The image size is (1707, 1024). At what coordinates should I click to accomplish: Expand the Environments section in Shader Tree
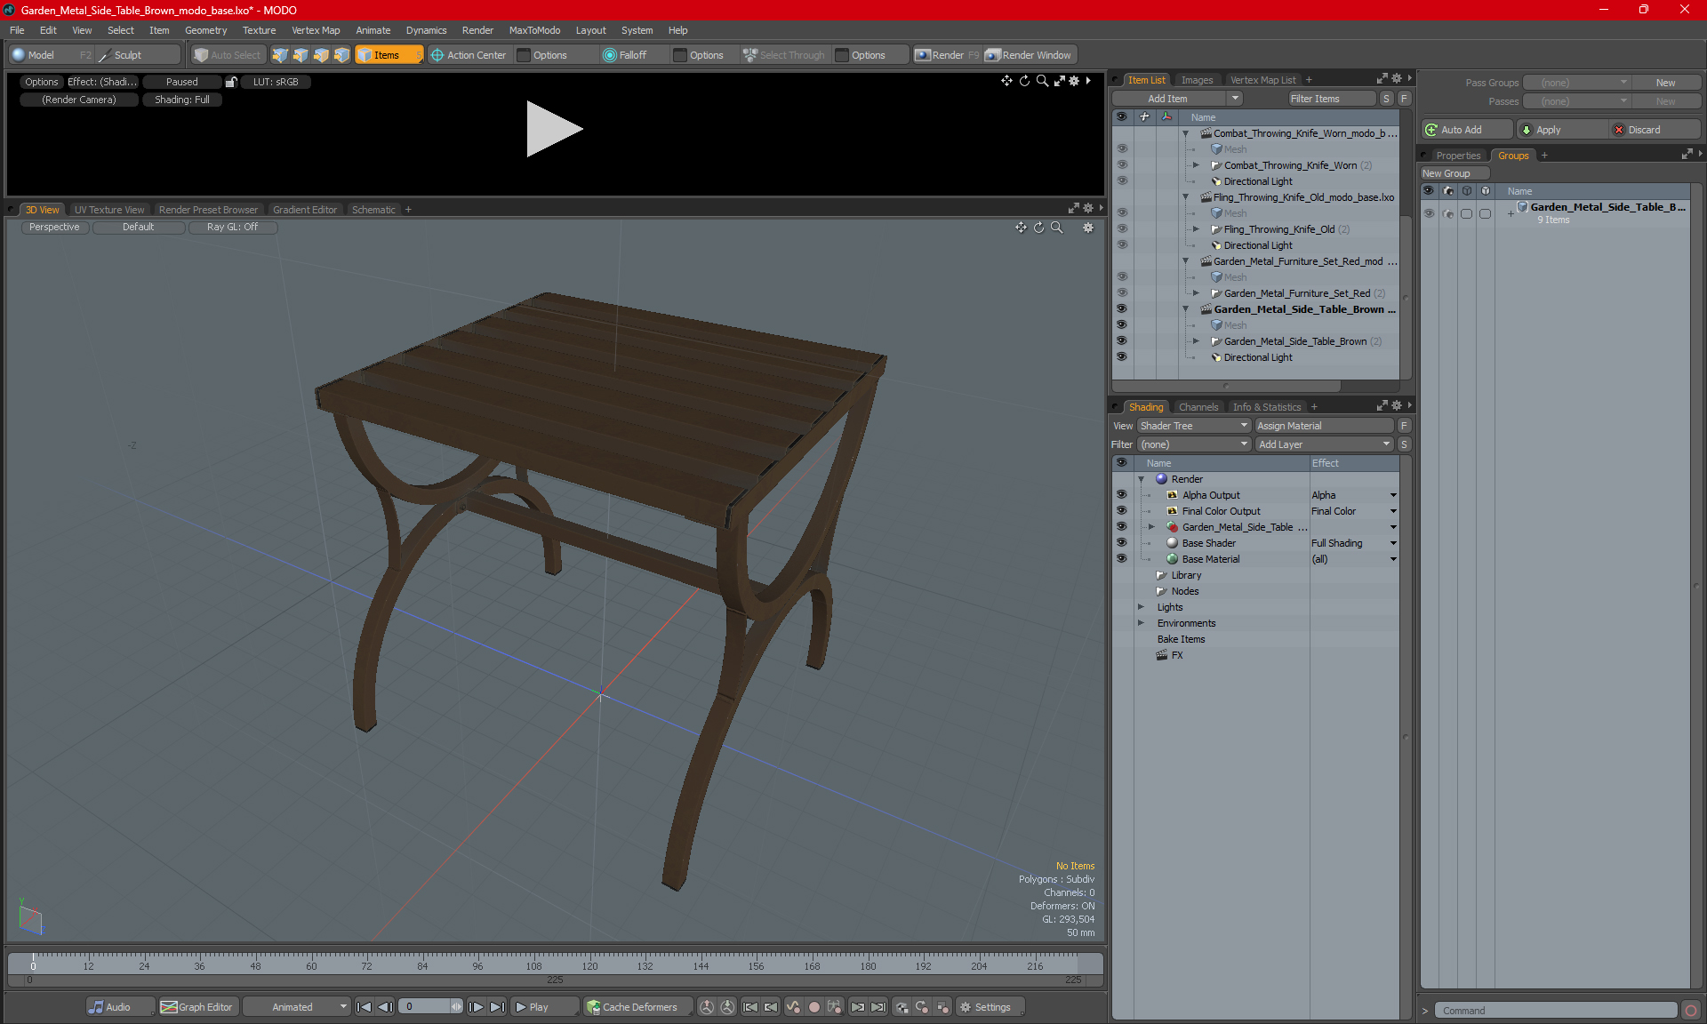[1142, 623]
